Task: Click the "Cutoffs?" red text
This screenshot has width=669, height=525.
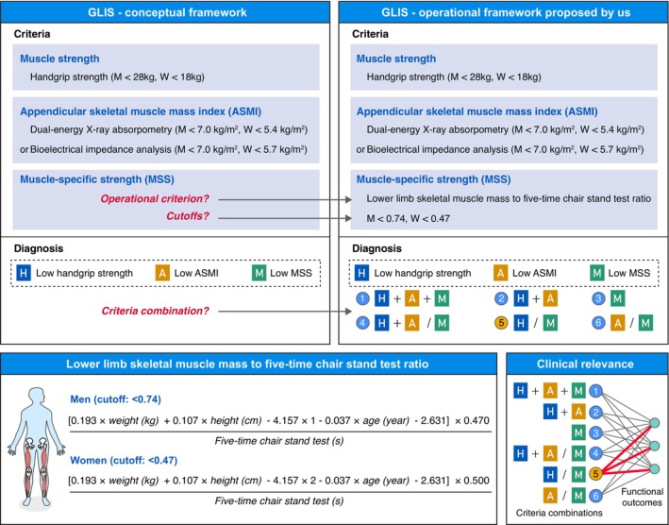Action: (188, 216)
